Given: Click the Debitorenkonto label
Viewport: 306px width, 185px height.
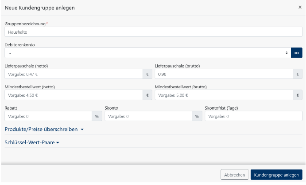Looking at the screenshot, I should pyautogui.click(x=20, y=45).
